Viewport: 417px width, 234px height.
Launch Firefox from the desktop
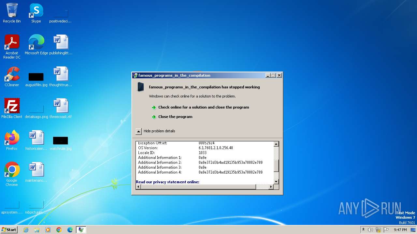(x=12, y=140)
